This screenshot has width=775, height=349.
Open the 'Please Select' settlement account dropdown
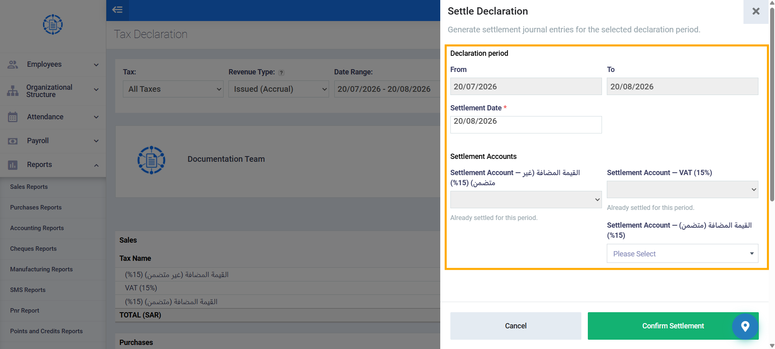tap(682, 254)
